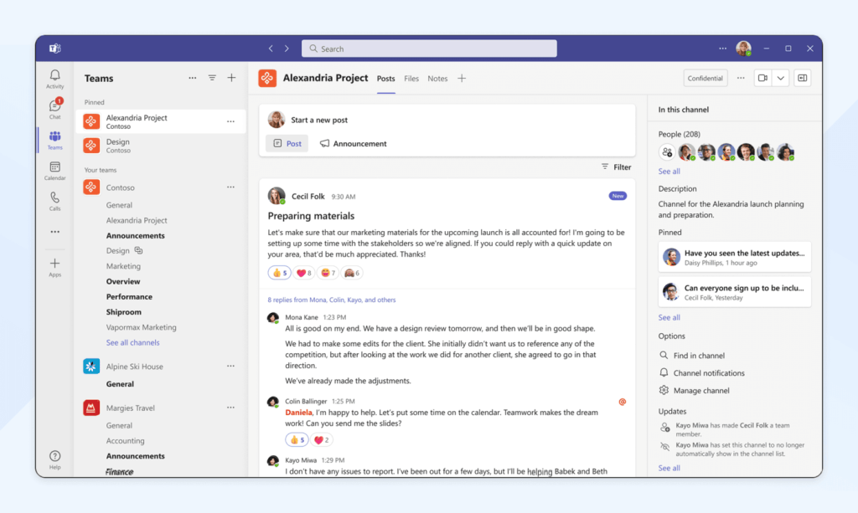Open Filter for channel posts

point(616,167)
